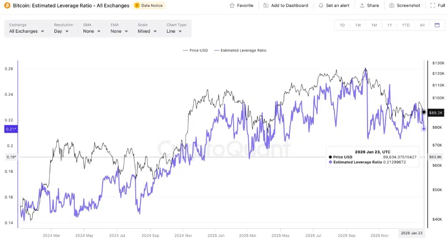Click the Favorite star icon
The height and width of the screenshot is (240, 447).
tap(232, 6)
